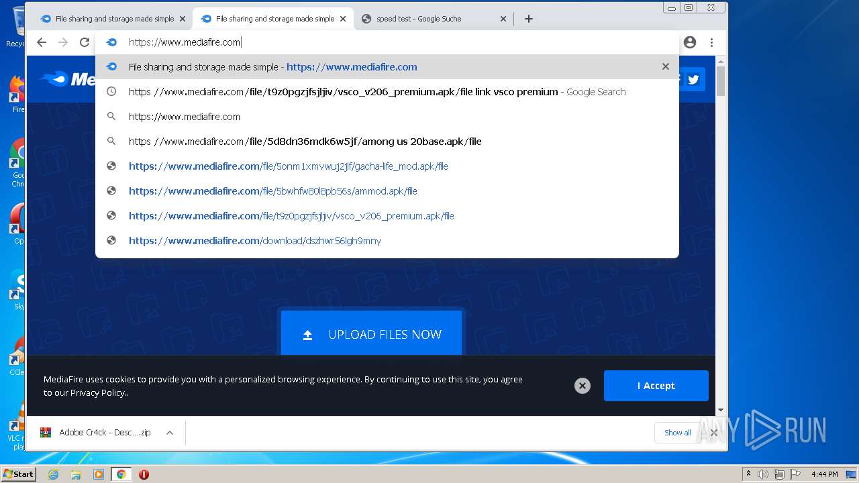Viewport: 859px width, 483px height.
Task: Open Windows Media Player taskbar icon
Action: tap(99, 474)
